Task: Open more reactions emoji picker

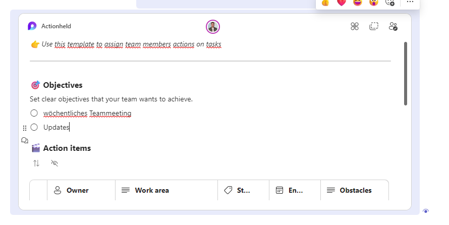Action: 390,3
